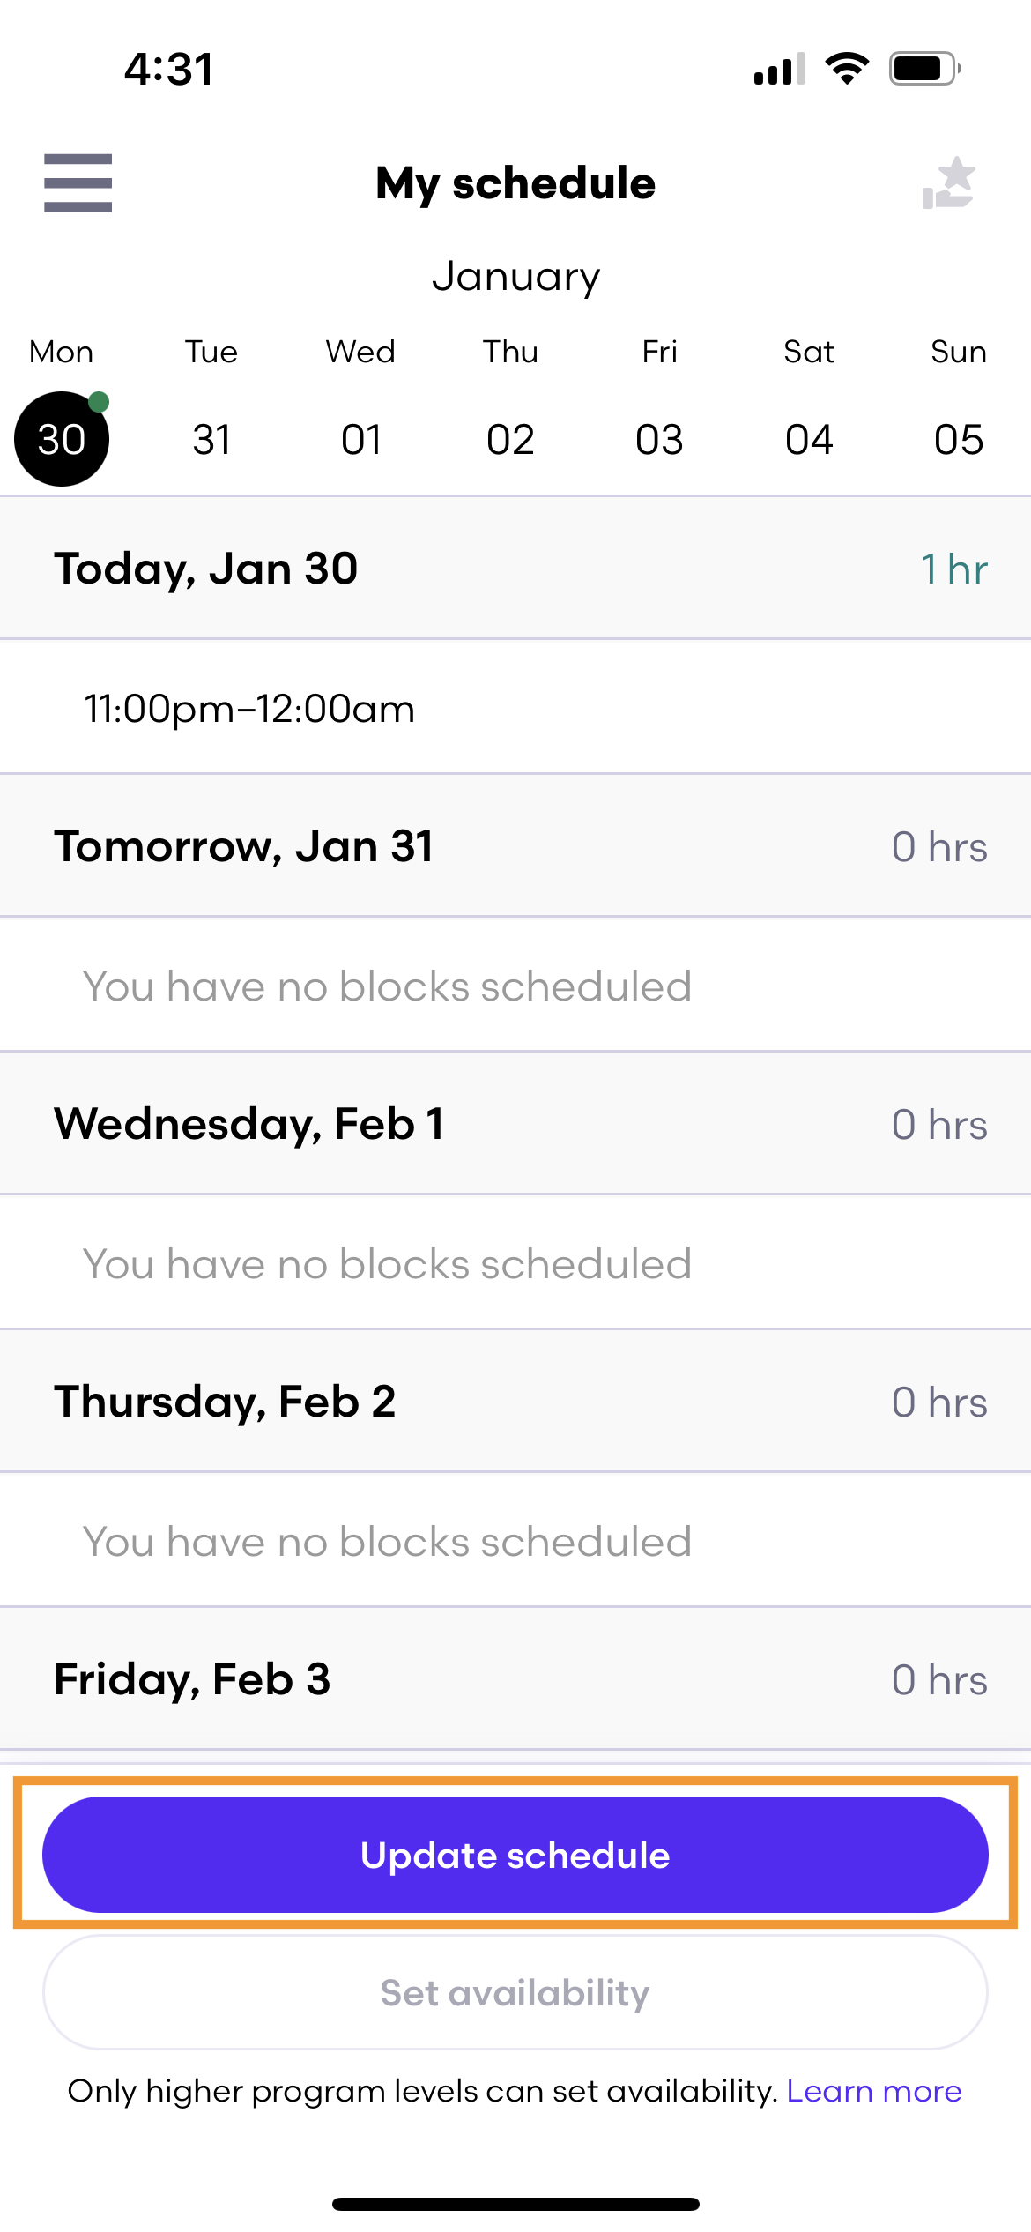This screenshot has width=1031, height=2232.
Task: Tap the Wednesday, Feb 1 header
Action: [x=515, y=1124]
